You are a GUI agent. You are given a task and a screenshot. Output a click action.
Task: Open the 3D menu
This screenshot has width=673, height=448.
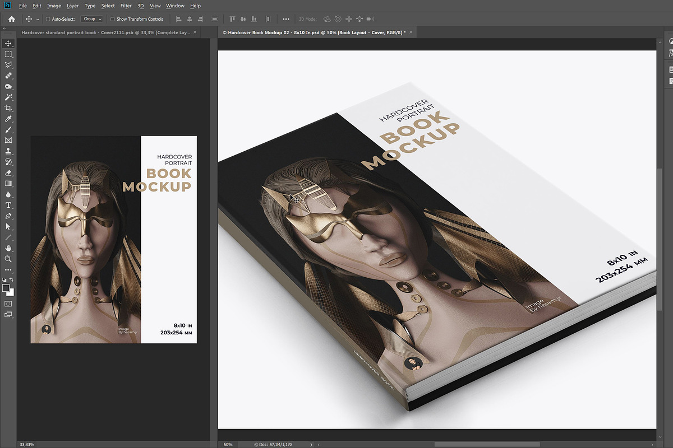[x=141, y=6]
